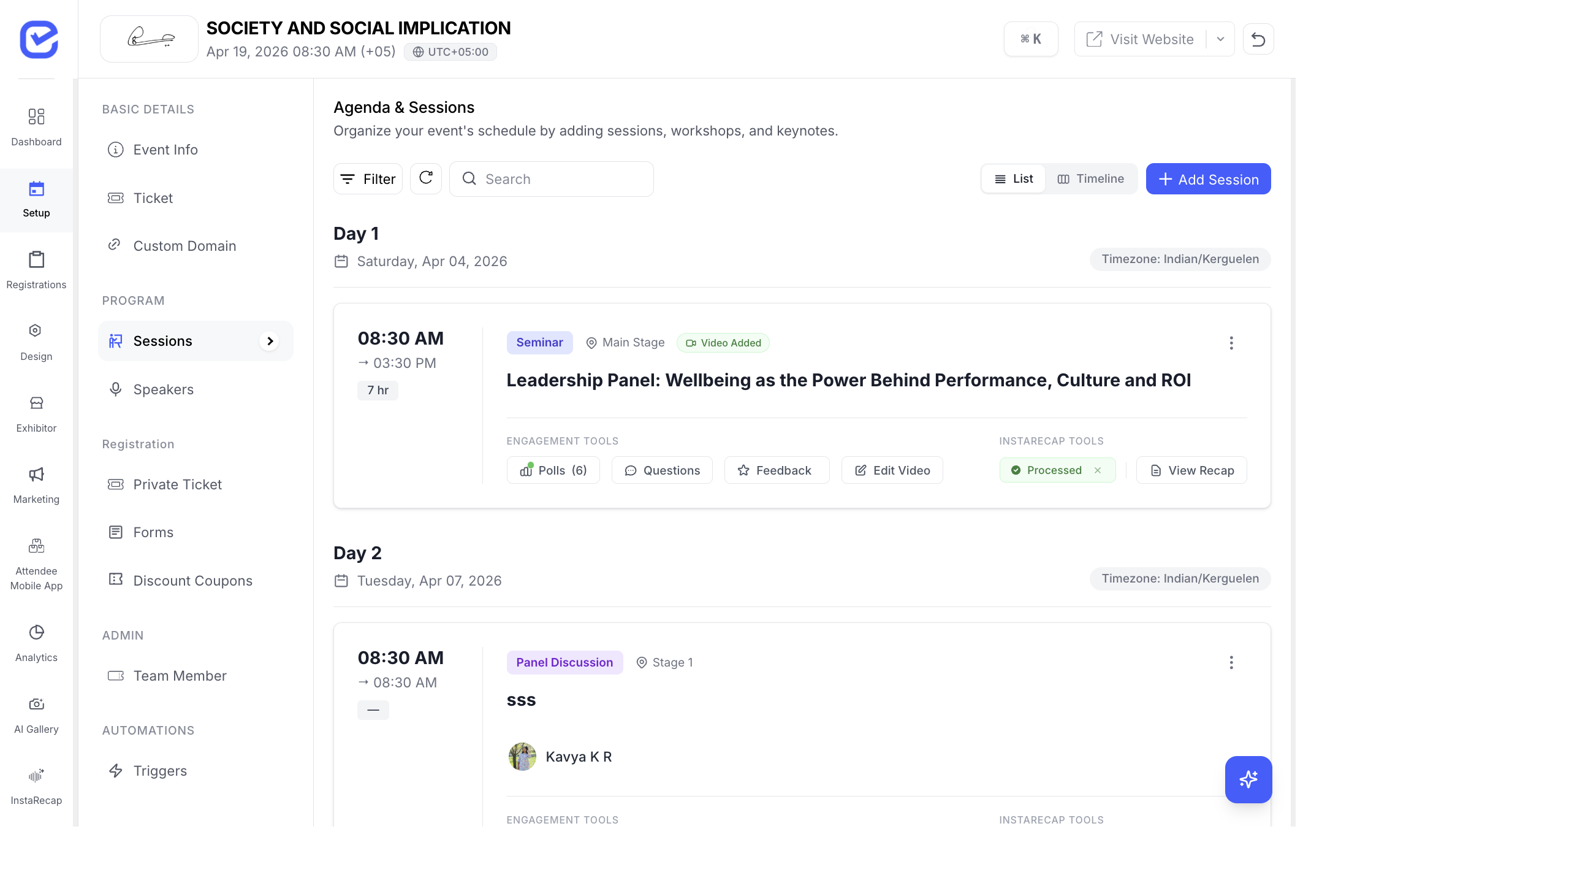Image resolution: width=1569 pixels, height=883 pixels.
Task: Click the Main Stage location label
Action: tap(625, 343)
